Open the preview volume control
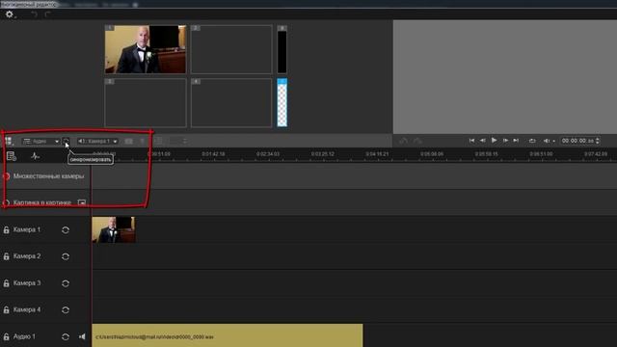 [549, 141]
